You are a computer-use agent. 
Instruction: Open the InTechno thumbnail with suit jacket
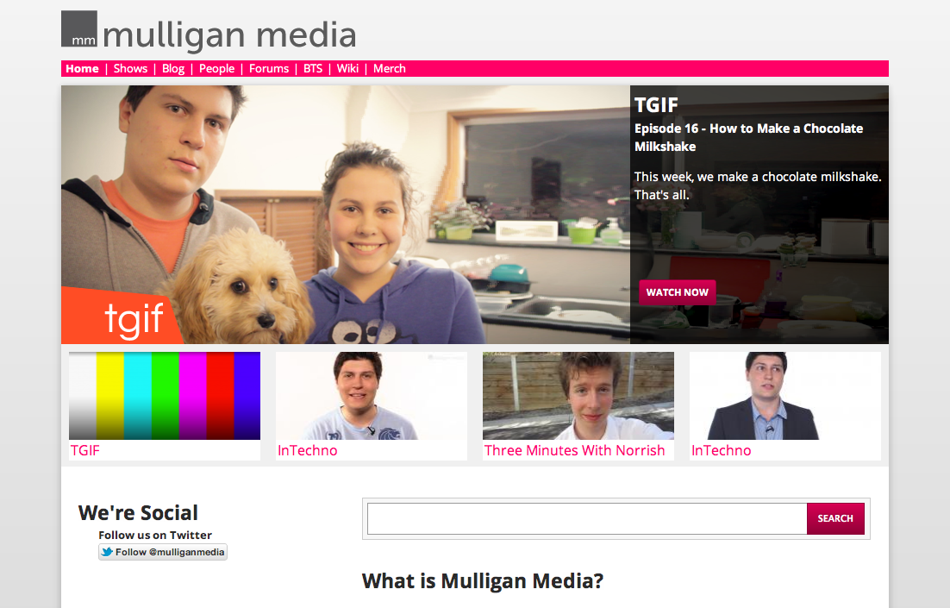click(785, 396)
